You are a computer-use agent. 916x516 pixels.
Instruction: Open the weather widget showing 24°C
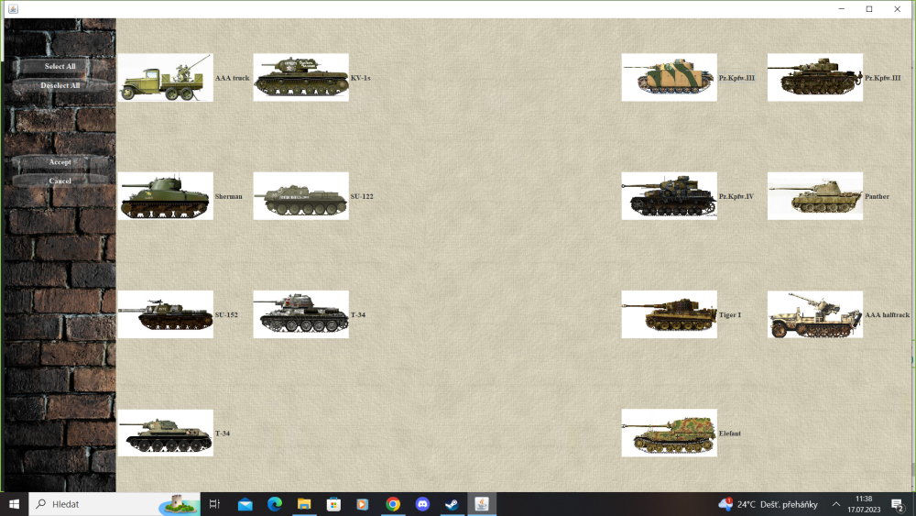(x=768, y=504)
